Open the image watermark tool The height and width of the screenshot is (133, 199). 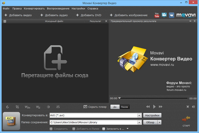click(x=38, y=107)
